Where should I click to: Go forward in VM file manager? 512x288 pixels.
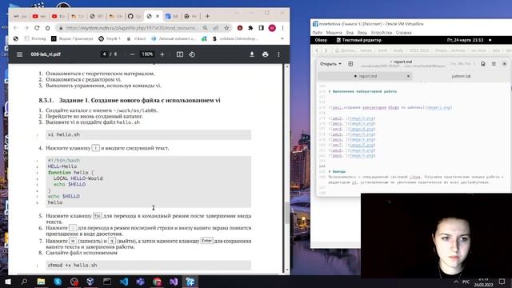(x=326, y=50)
